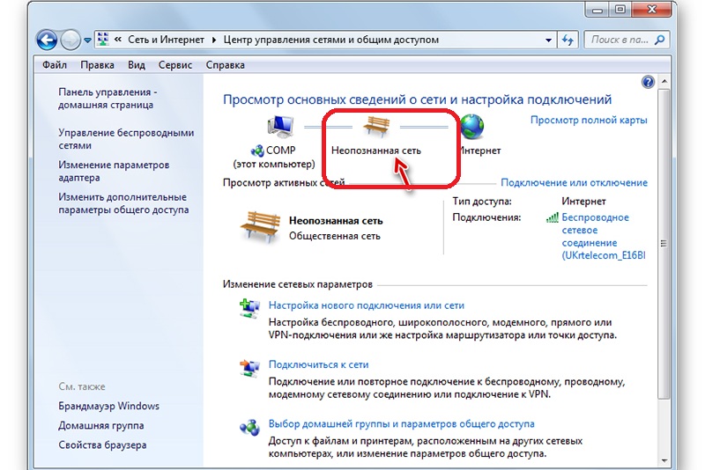Open Свойства браузера link
The height and width of the screenshot is (470, 705).
pos(102,445)
